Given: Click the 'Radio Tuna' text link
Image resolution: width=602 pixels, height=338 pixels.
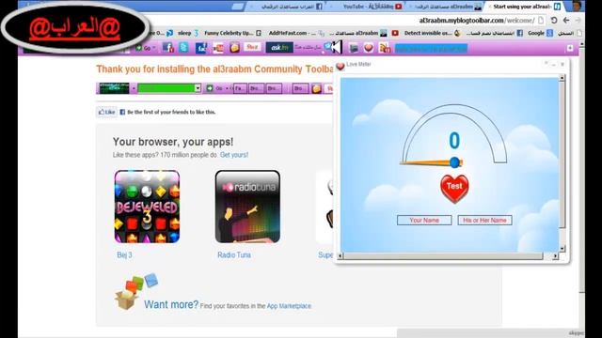Looking at the screenshot, I should [234, 254].
